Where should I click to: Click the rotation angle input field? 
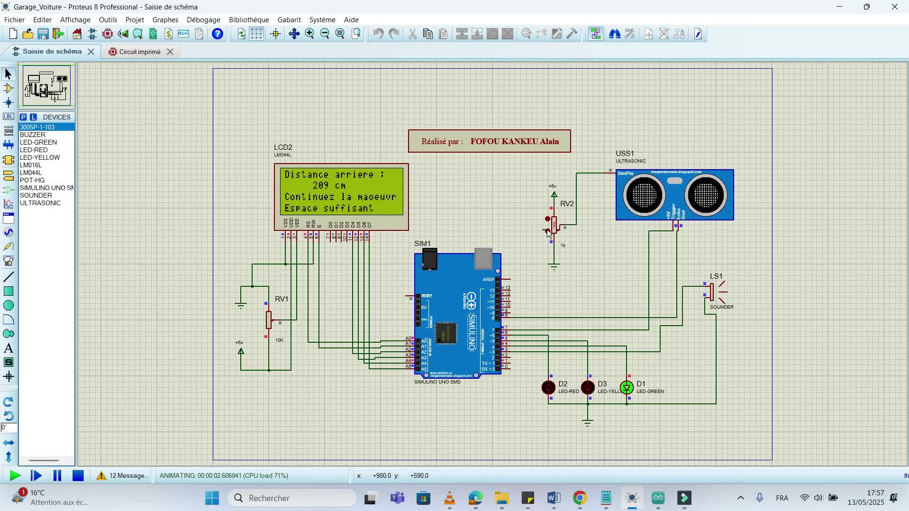coord(9,428)
